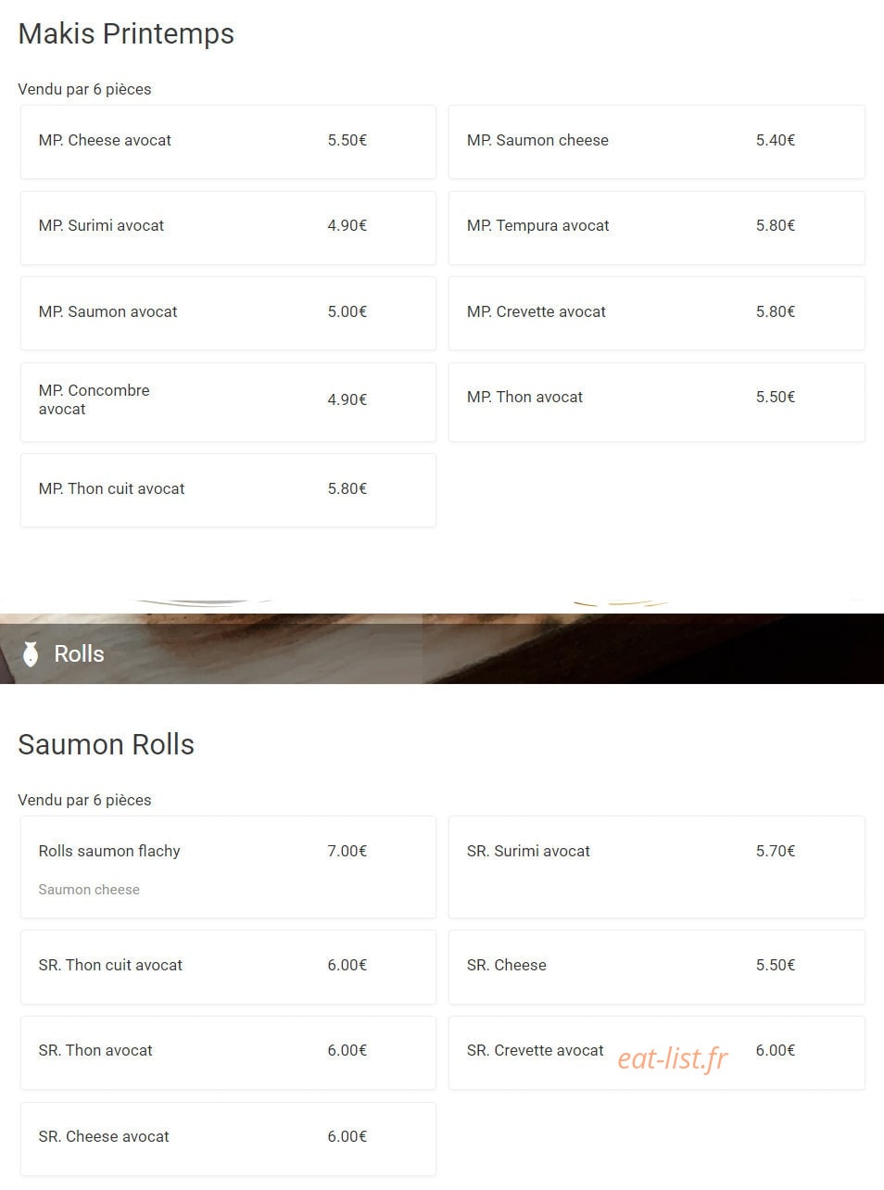Select SR. Surimi avocat card
Viewport: 884px width, 1190px height.
(656, 867)
